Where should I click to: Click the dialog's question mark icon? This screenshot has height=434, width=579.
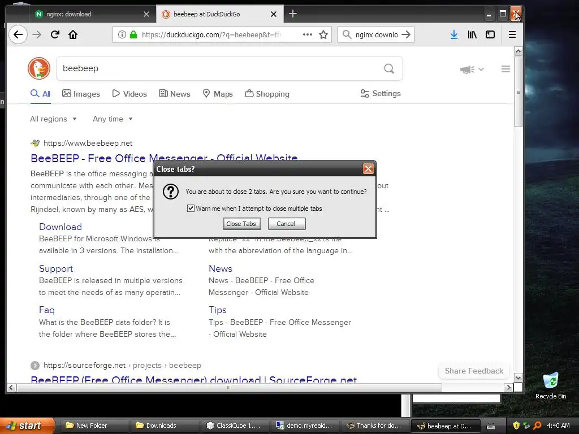[171, 192]
